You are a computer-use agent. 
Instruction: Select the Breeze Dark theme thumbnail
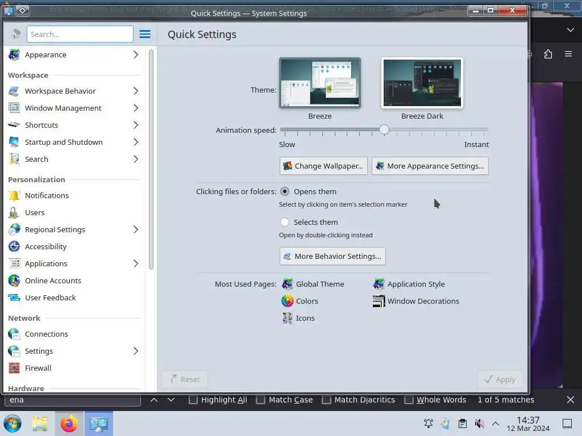click(x=422, y=83)
